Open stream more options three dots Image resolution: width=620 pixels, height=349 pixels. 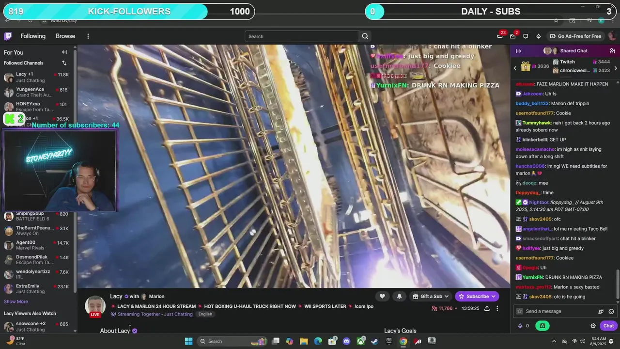497,308
